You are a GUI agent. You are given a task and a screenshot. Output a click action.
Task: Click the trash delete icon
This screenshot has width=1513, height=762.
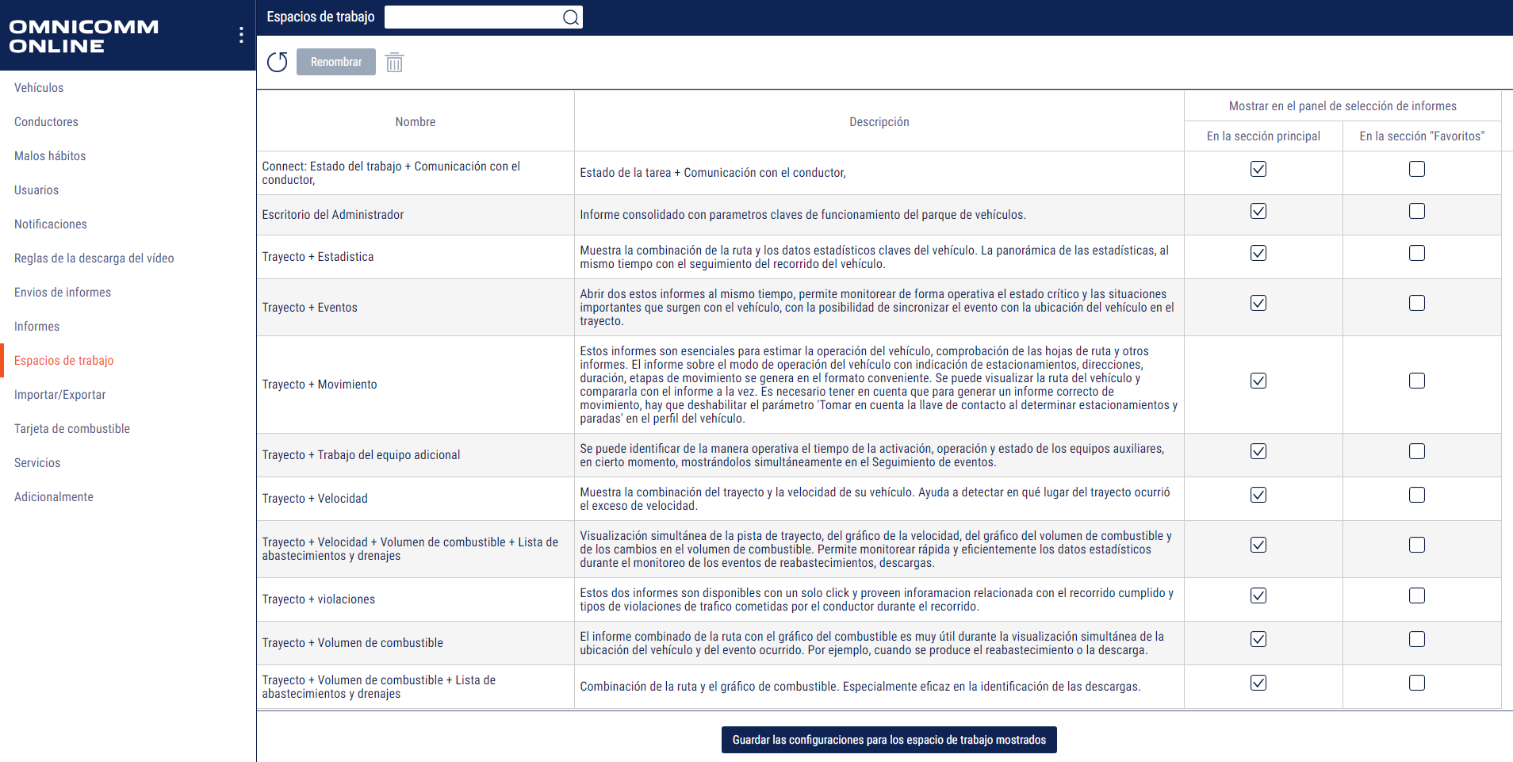point(394,62)
